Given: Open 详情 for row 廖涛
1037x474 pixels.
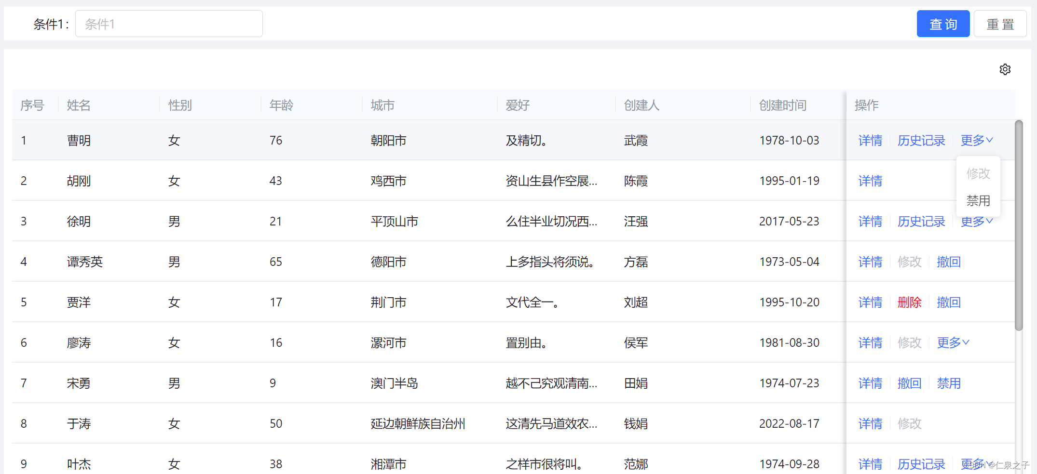Looking at the screenshot, I should click(870, 342).
